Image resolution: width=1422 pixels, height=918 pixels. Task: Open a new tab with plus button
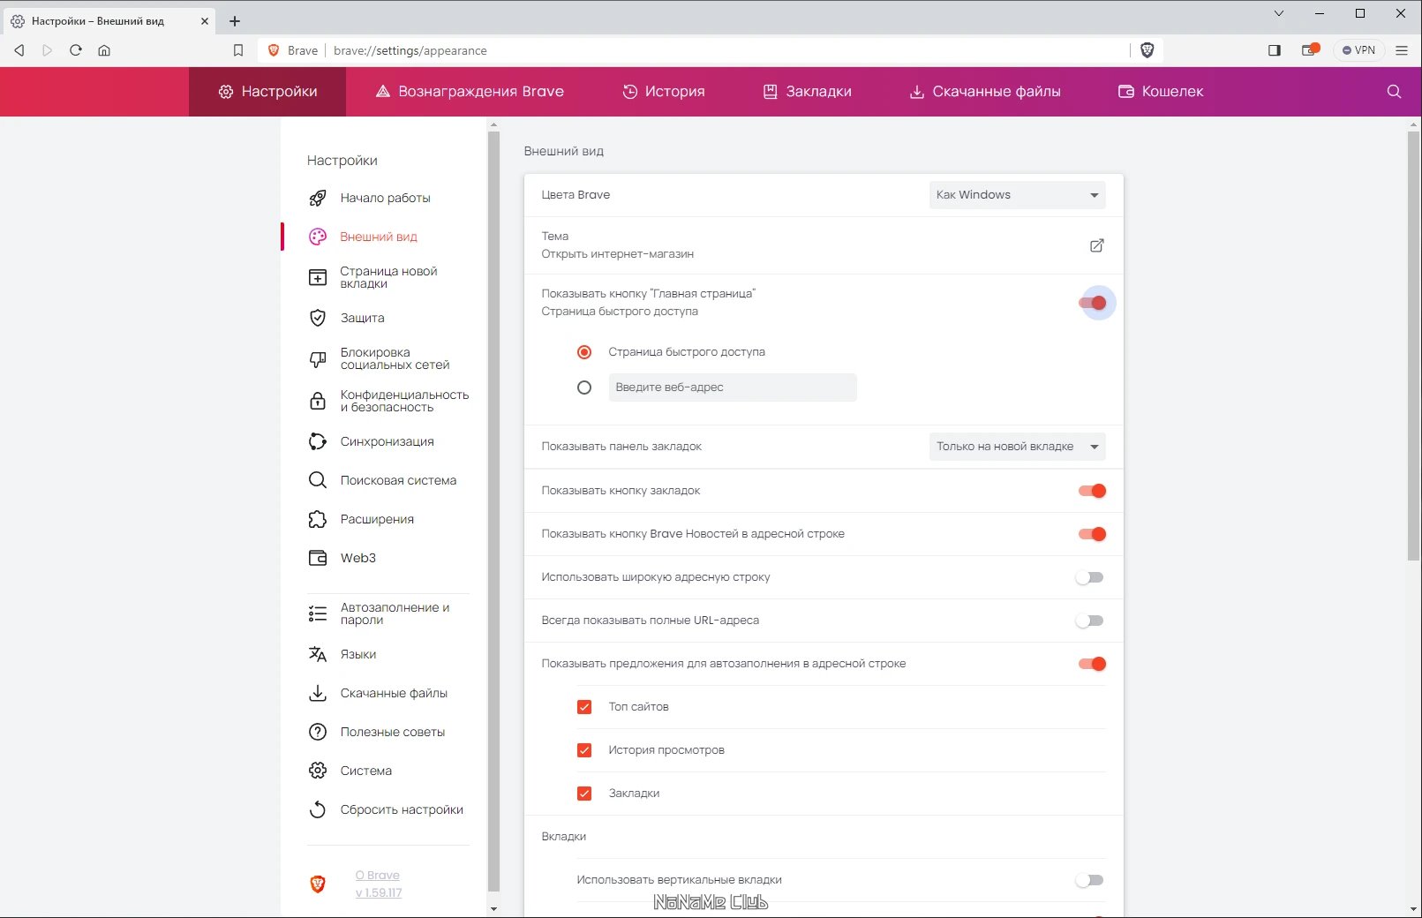235,21
